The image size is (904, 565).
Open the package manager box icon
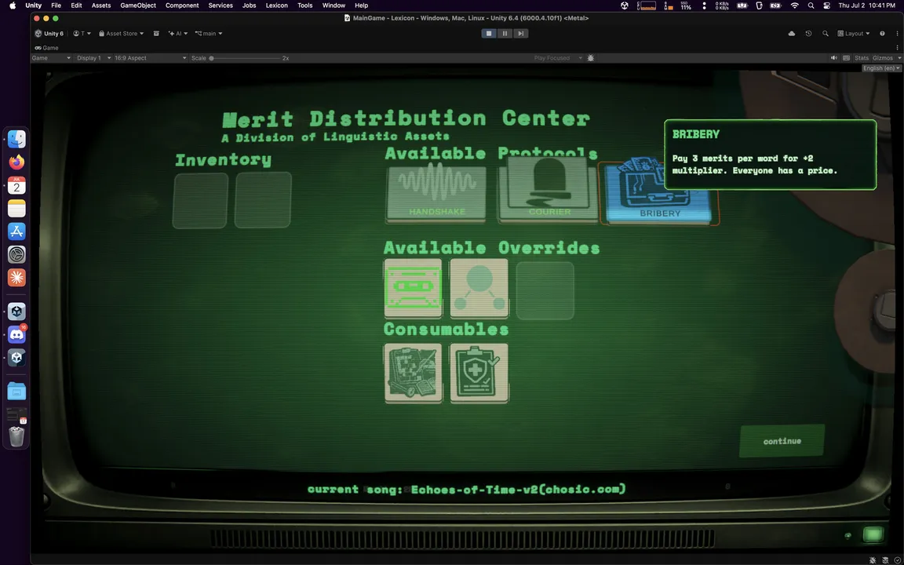[x=156, y=34]
